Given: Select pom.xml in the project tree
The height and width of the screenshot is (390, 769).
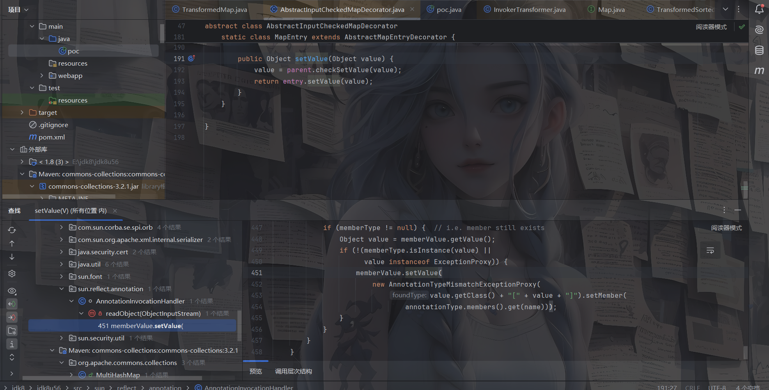Looking at the screenshot, I should (51, 137).
